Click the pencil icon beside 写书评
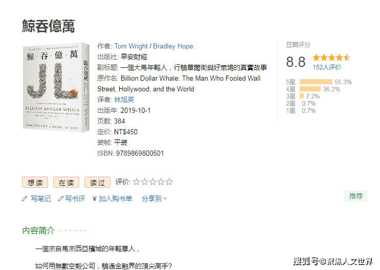The image size is (380, 270). point(60,199)
